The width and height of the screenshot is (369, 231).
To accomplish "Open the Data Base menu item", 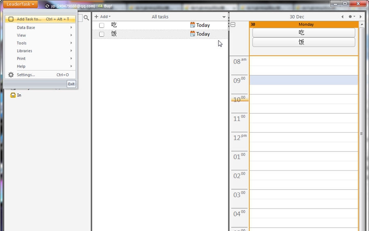I will pyautogui.click(x=40, y=27).
